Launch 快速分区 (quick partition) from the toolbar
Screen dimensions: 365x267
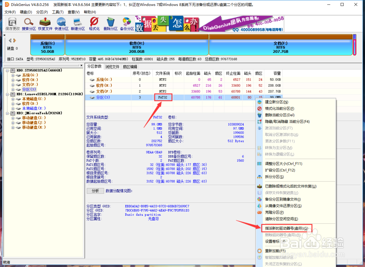click(61, 23)
